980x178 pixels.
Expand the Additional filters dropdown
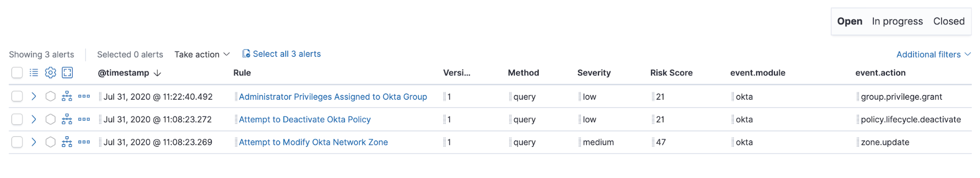[933, 54]
